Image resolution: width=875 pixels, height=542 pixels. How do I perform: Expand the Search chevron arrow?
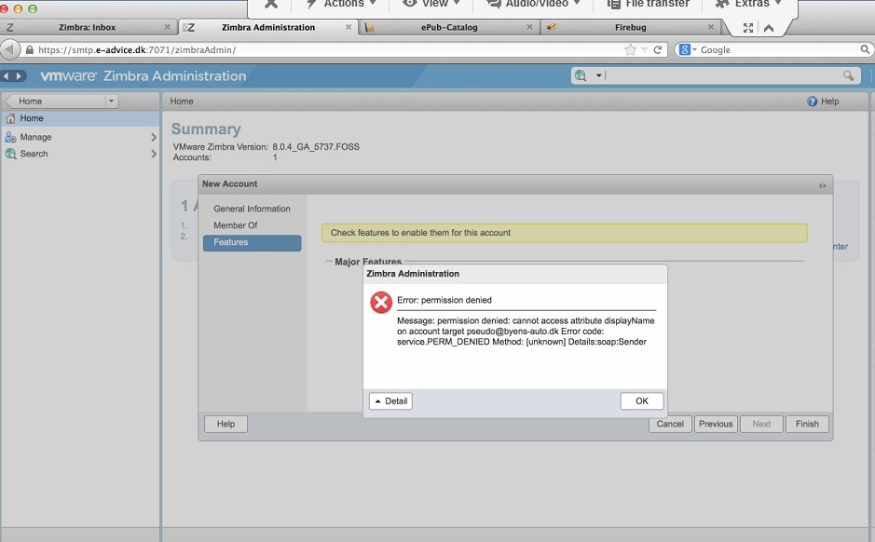tap(154, 154)
